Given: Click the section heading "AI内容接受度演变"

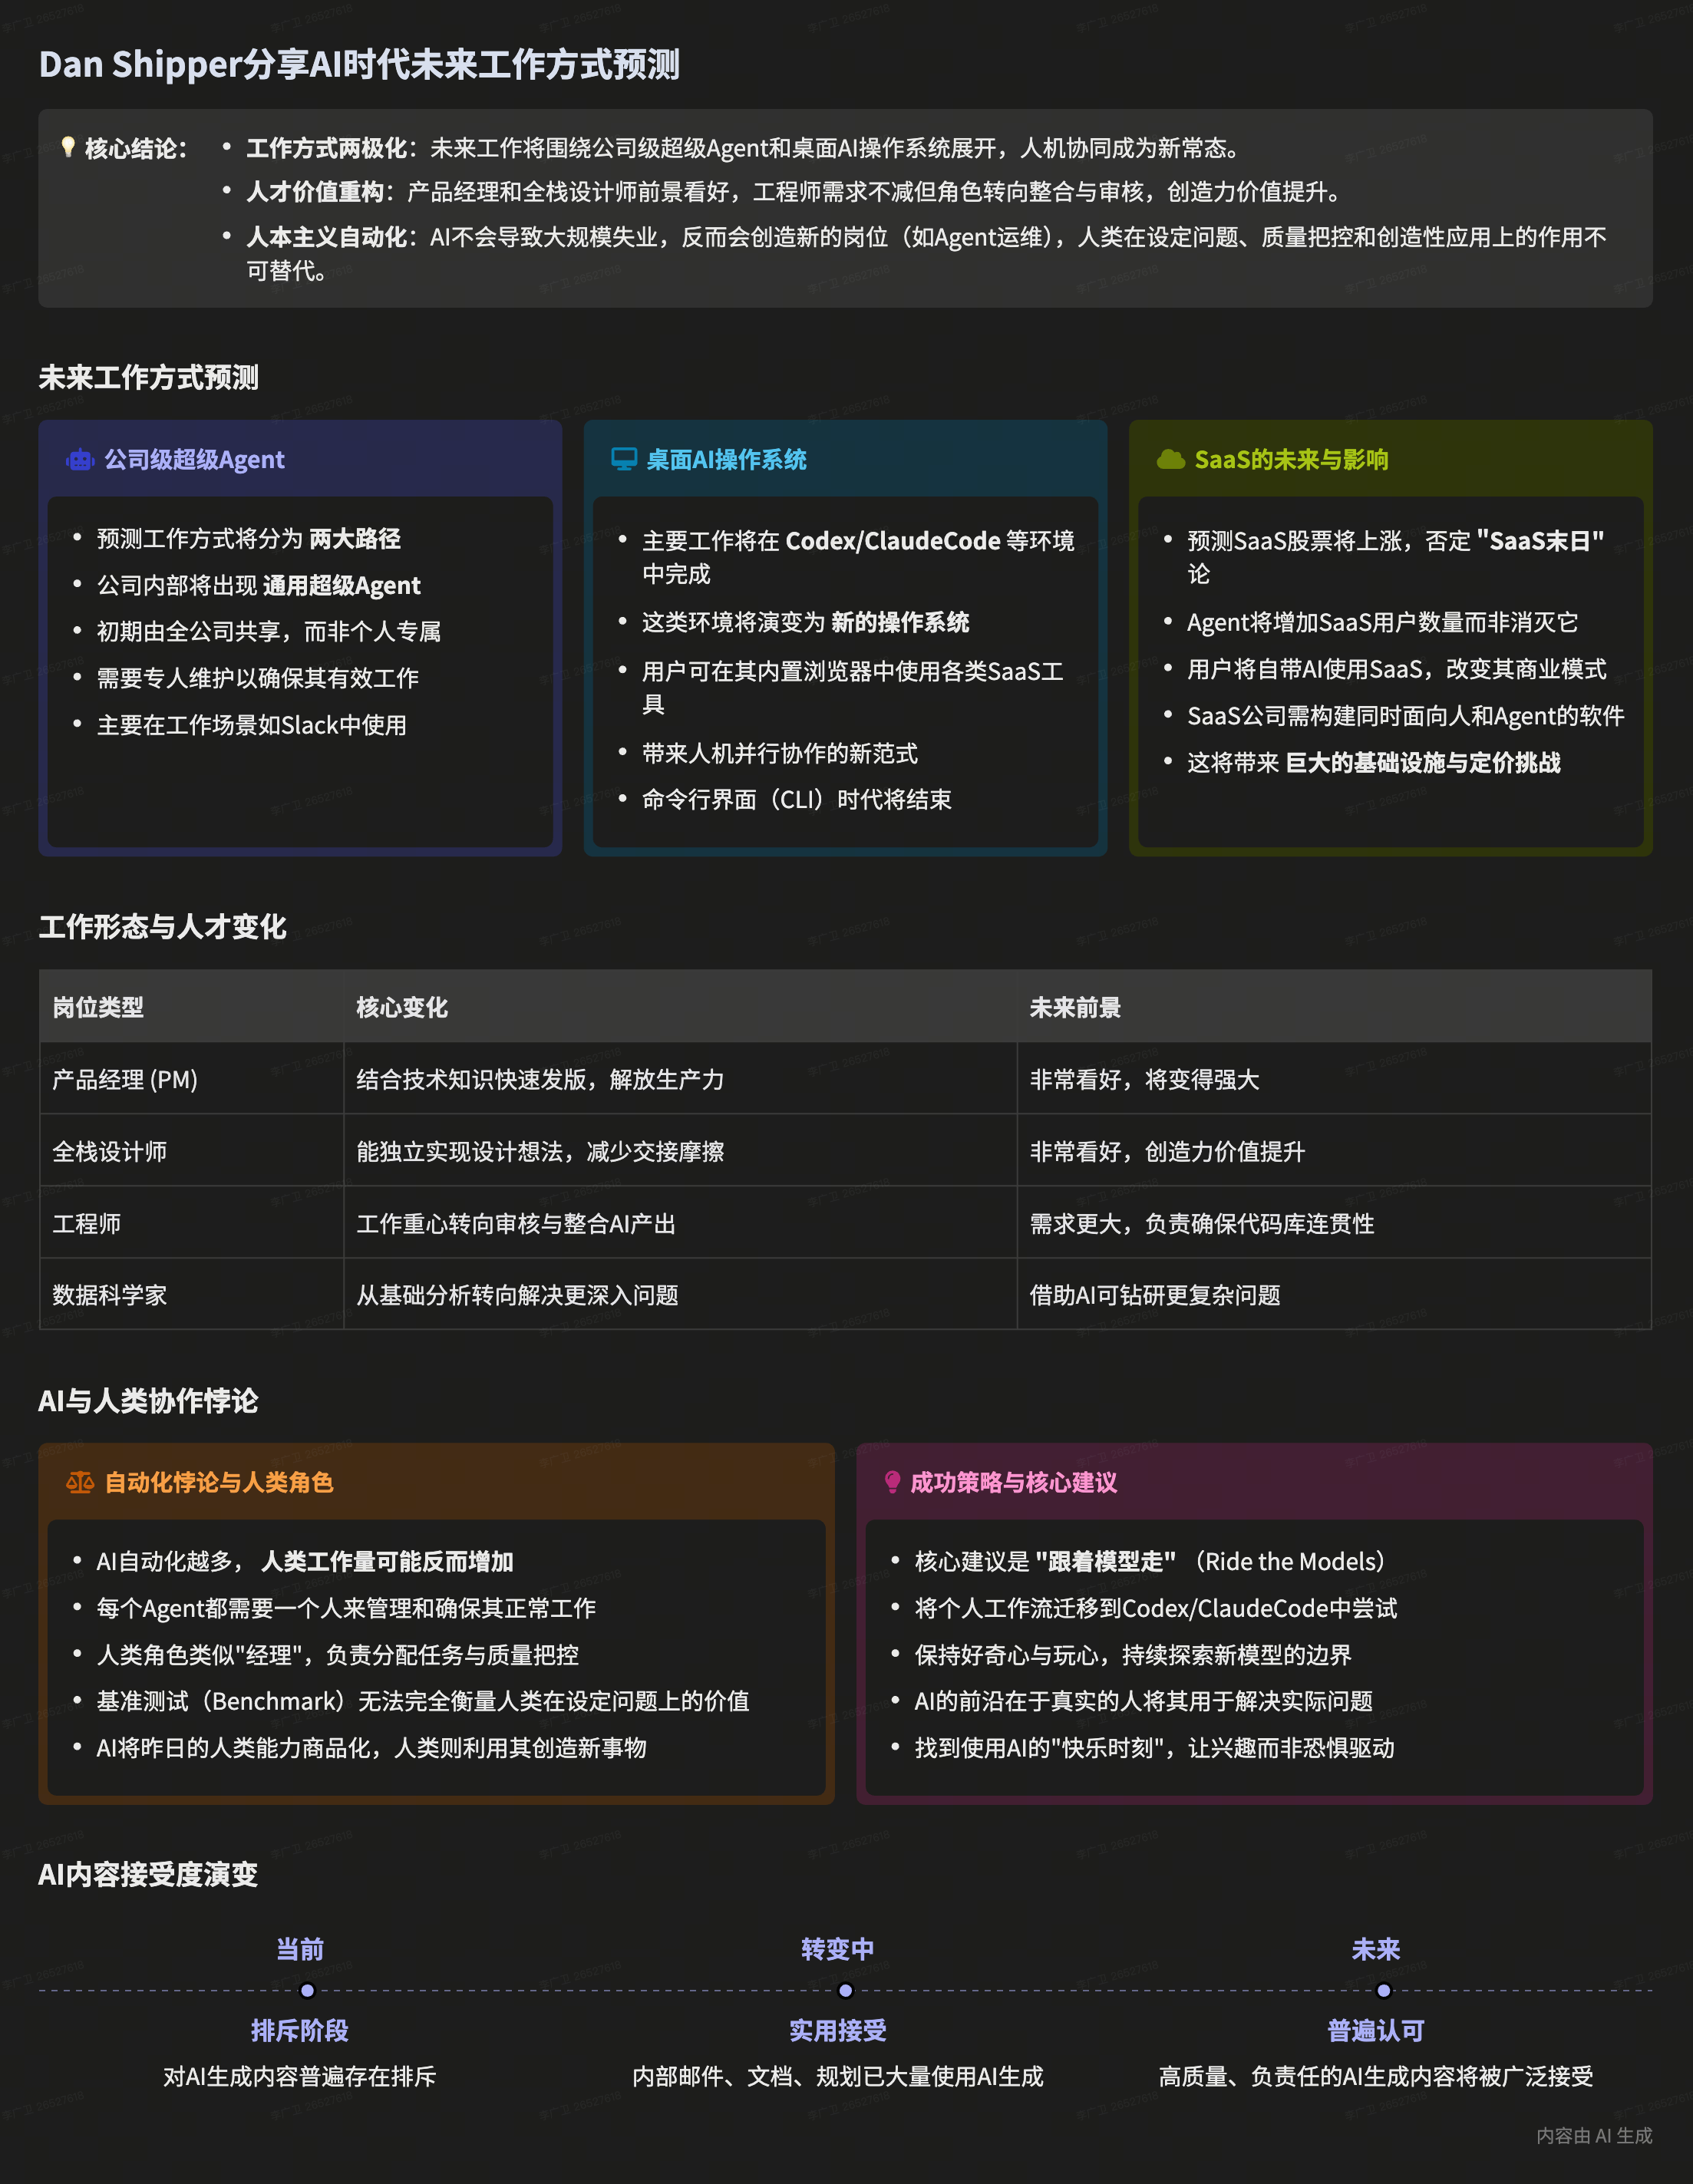Looking at the screenshot, I should pos(148,1874).
